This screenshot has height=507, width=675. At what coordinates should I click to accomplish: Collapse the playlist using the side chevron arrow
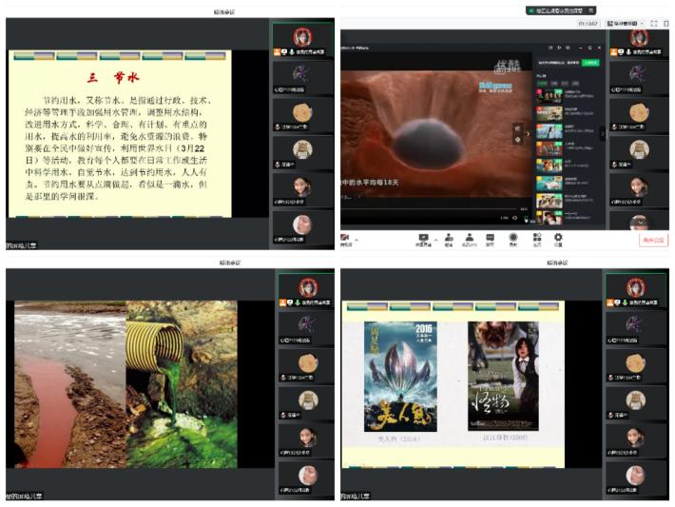click(529, 134)
